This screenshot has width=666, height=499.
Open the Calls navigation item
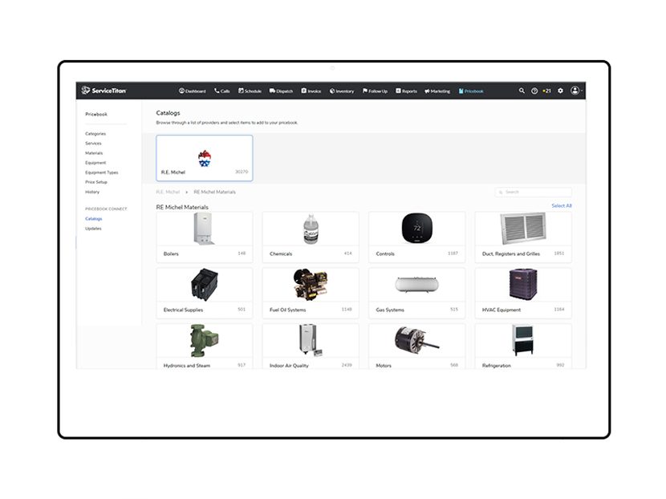click(x=222, y=91)
